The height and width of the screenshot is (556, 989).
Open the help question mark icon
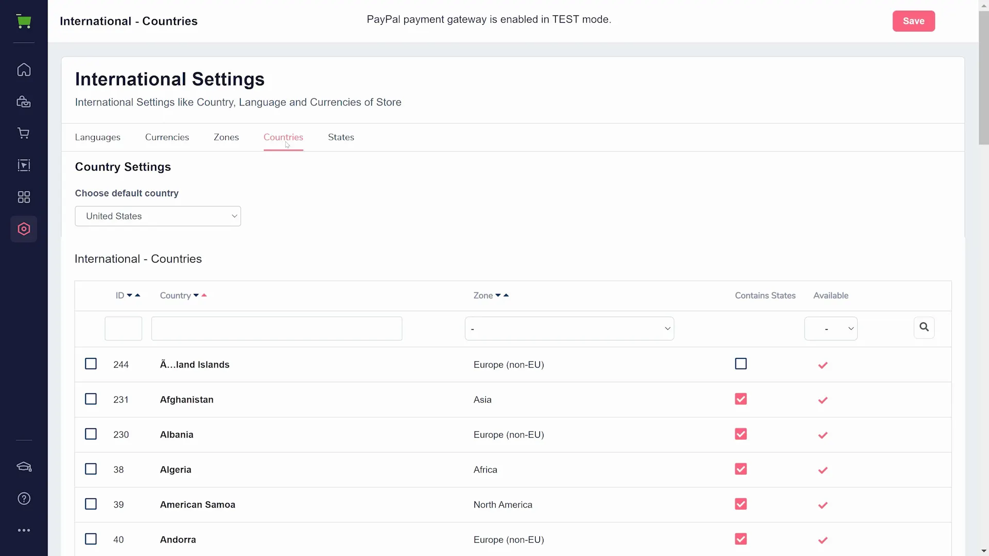point(24,499)
